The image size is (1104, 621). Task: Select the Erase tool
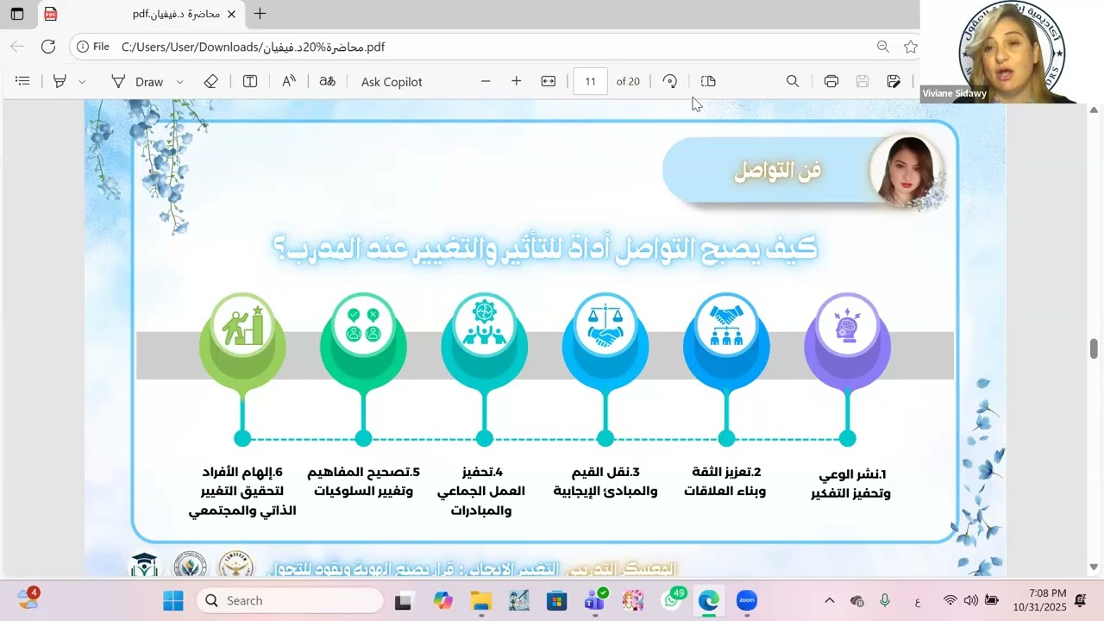(210, 81)
